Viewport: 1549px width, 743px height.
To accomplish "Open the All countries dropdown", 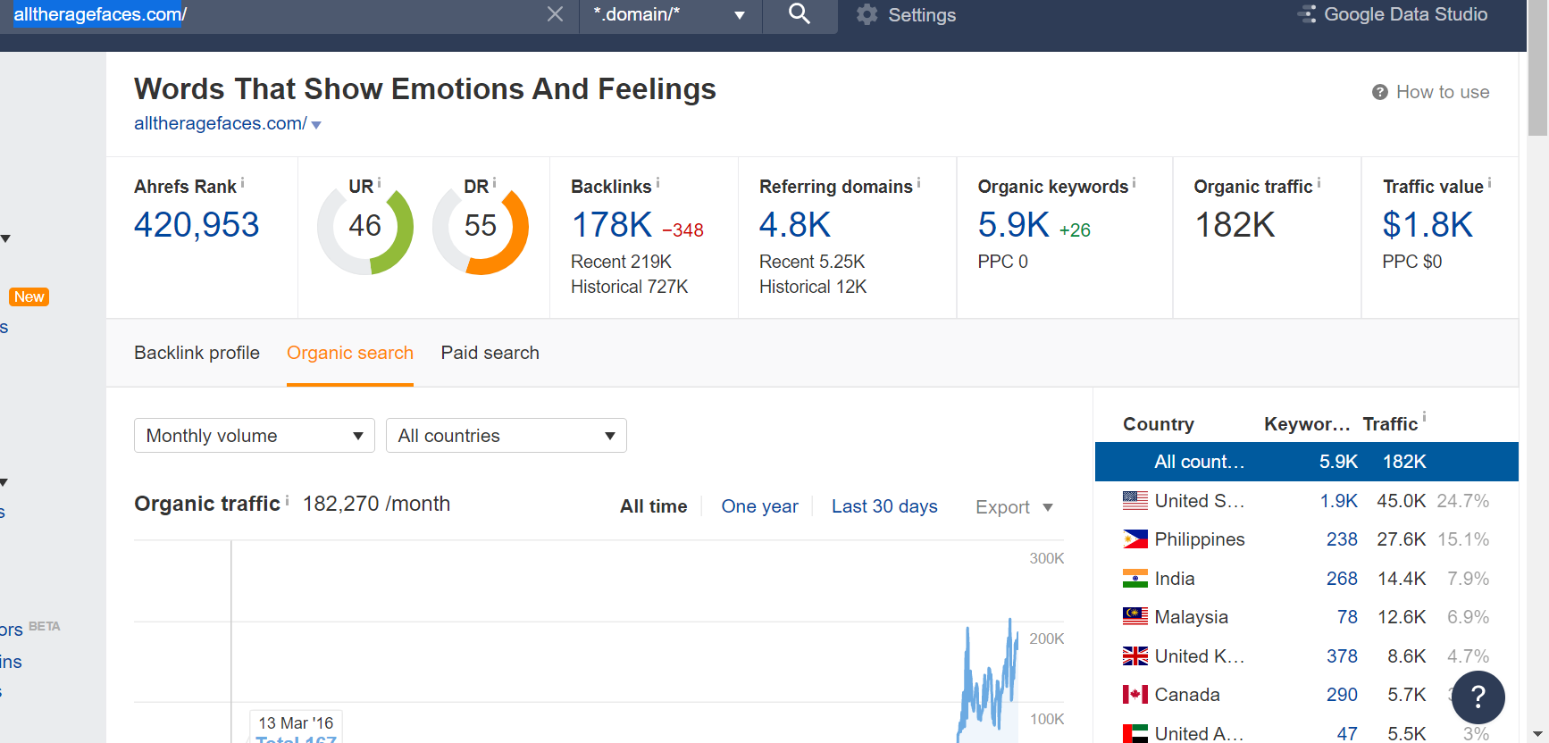I will [507, 436].
